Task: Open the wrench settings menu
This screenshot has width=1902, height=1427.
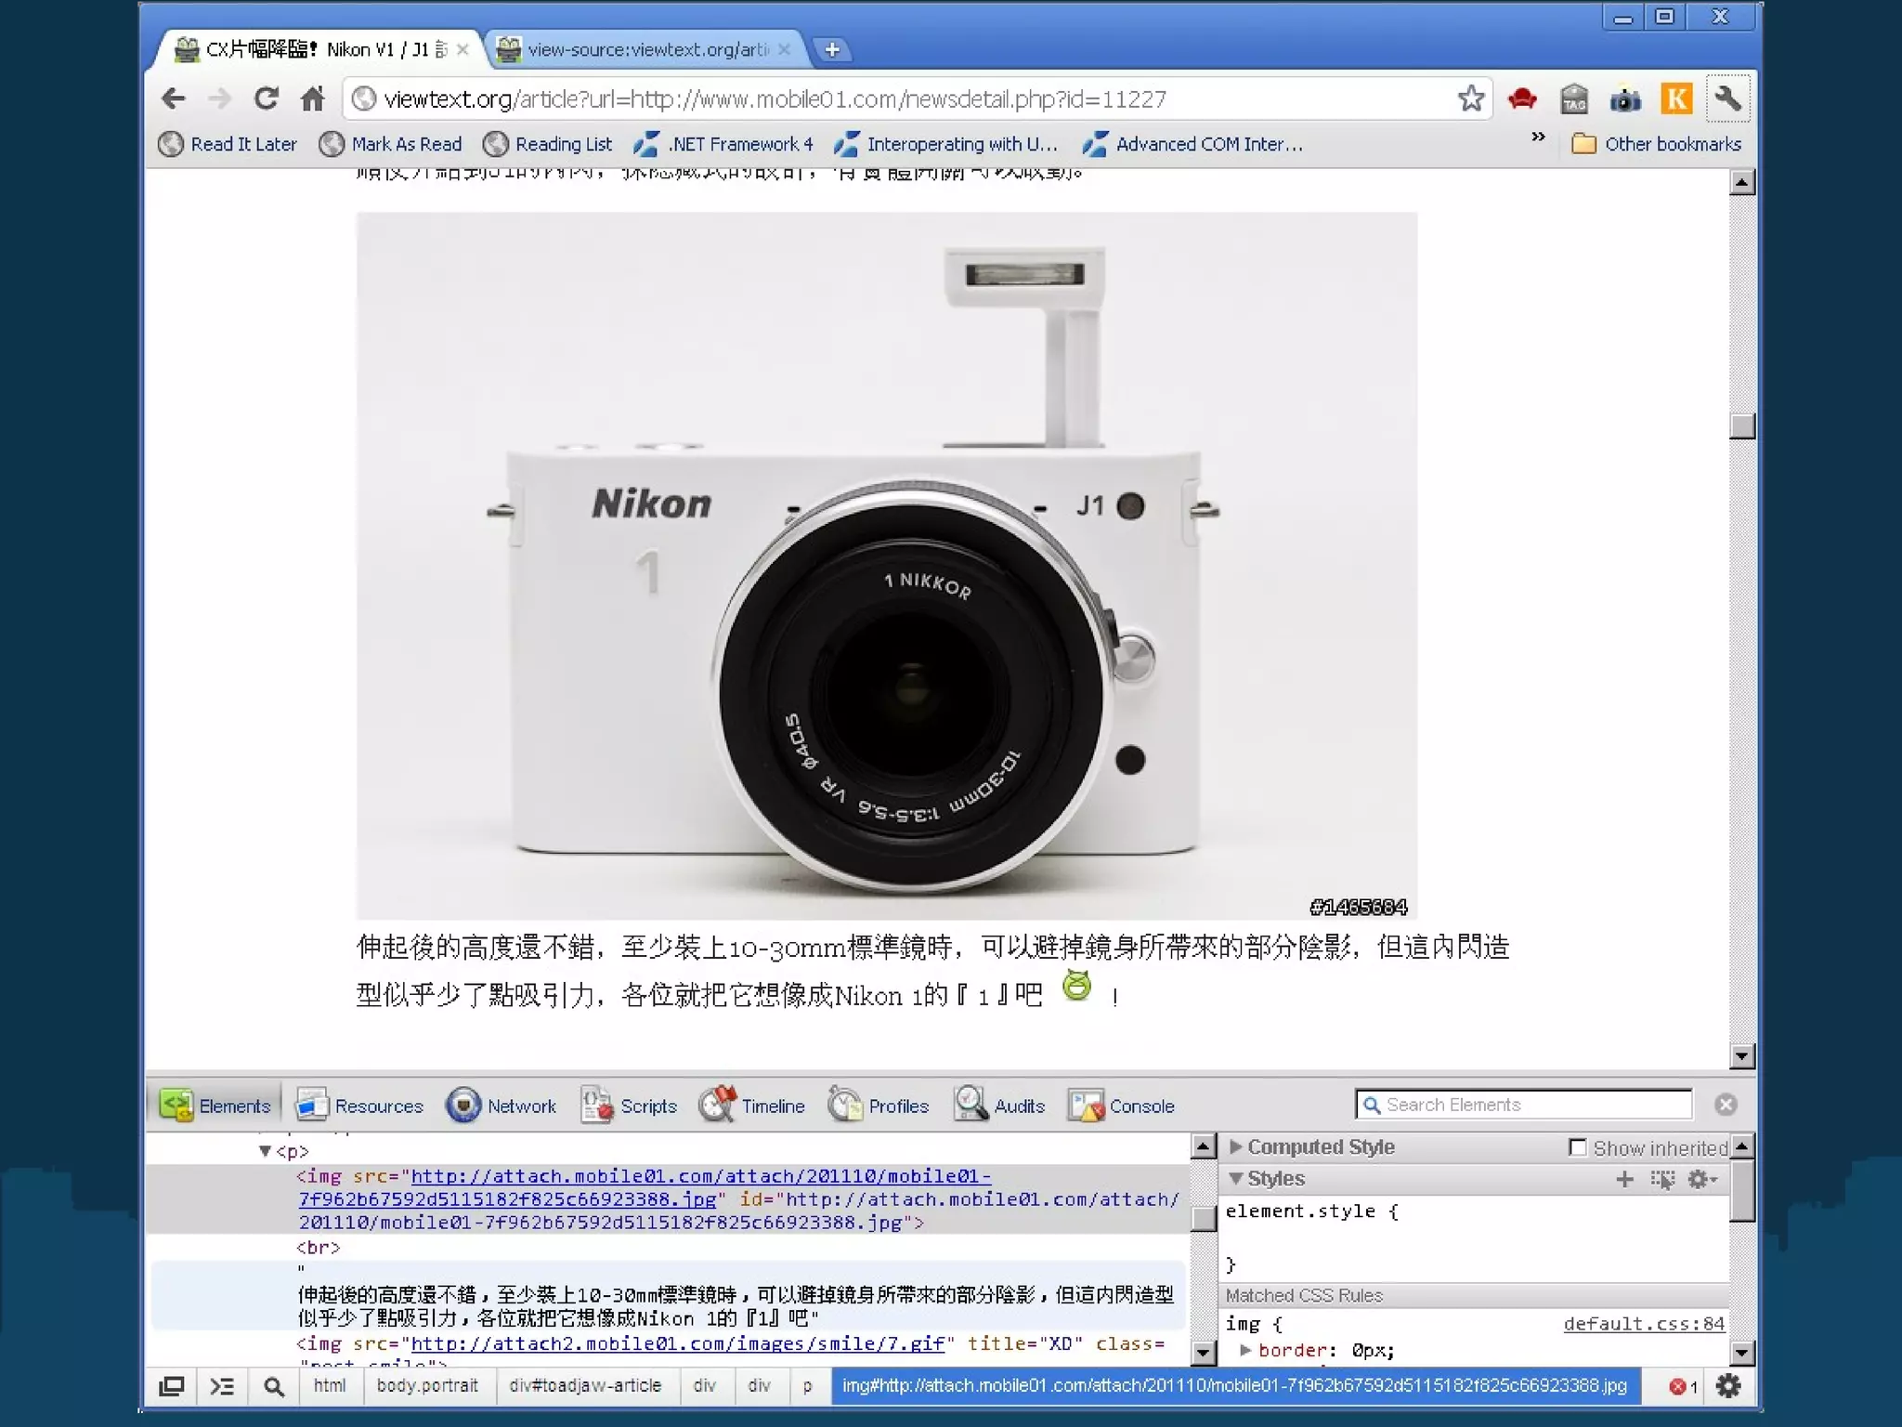Action: tap(1727, 98)
